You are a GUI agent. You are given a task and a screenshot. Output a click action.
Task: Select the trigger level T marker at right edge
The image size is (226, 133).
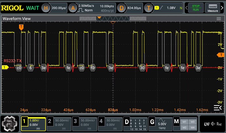tap(220, 55)
